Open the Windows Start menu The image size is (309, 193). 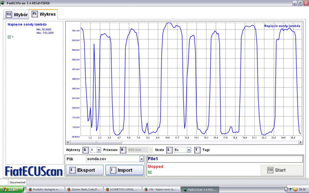point(12,190)
